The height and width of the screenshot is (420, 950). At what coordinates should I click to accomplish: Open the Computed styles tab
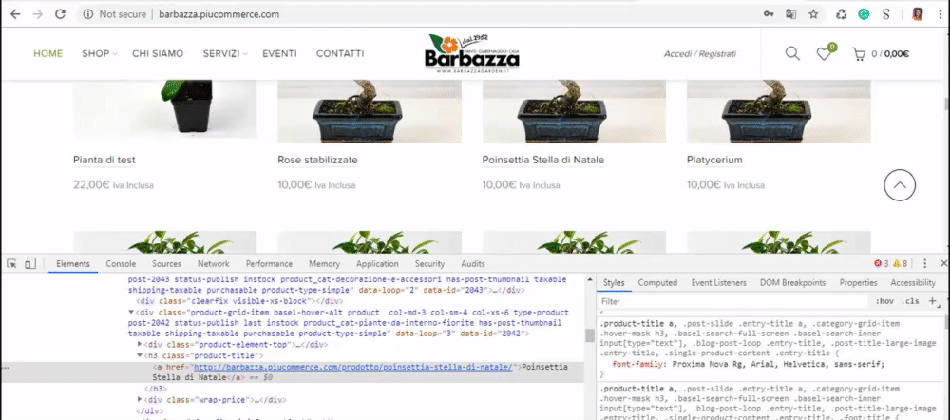click(657, 282)
